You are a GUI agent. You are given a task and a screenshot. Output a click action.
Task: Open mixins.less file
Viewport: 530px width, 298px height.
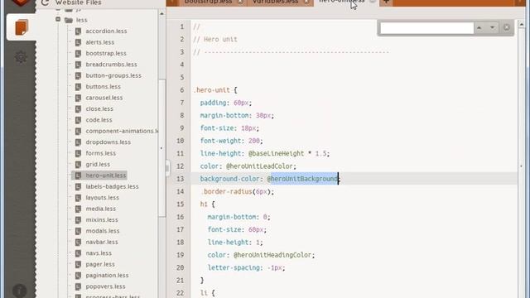(x=102, y=220)
